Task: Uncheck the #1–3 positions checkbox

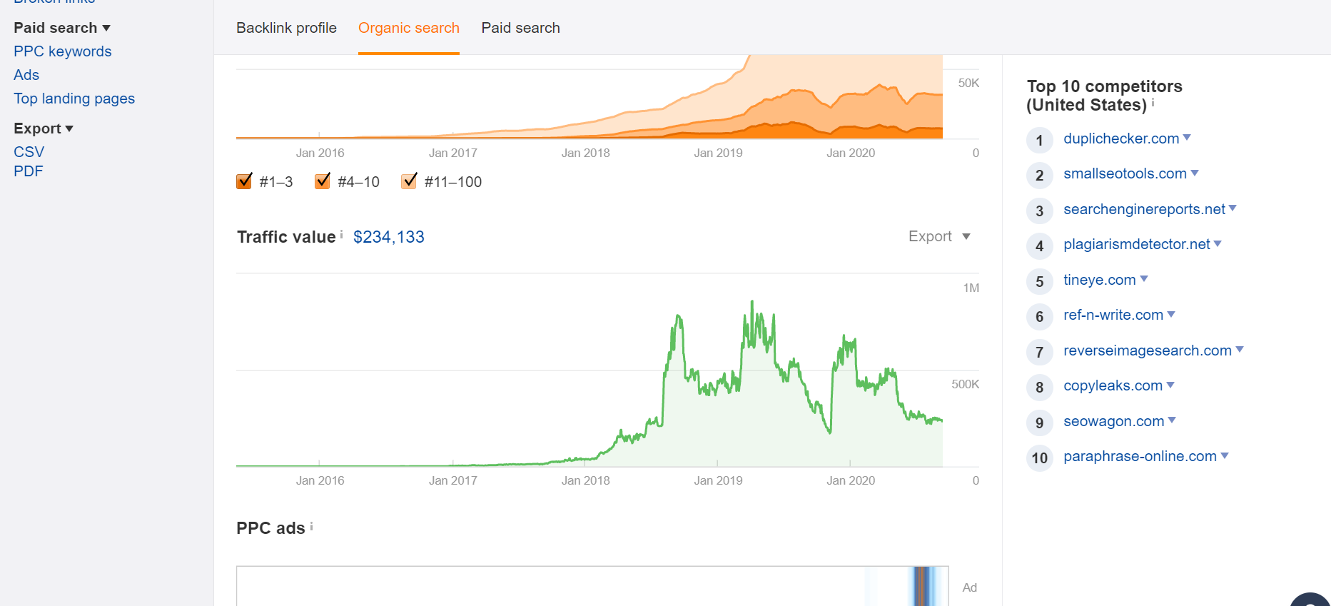Action: [x=244, y=181]
